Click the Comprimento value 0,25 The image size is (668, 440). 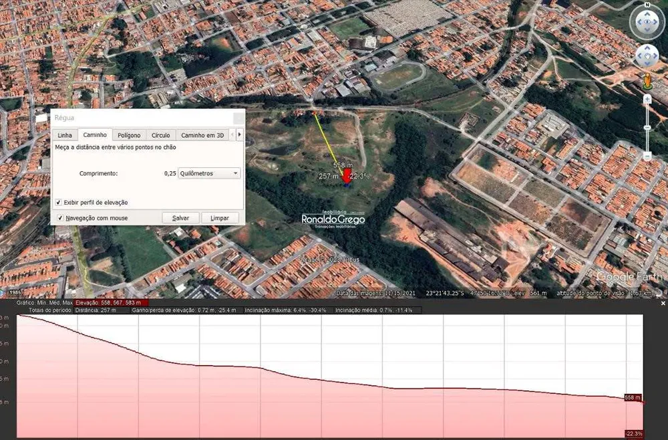170,174
